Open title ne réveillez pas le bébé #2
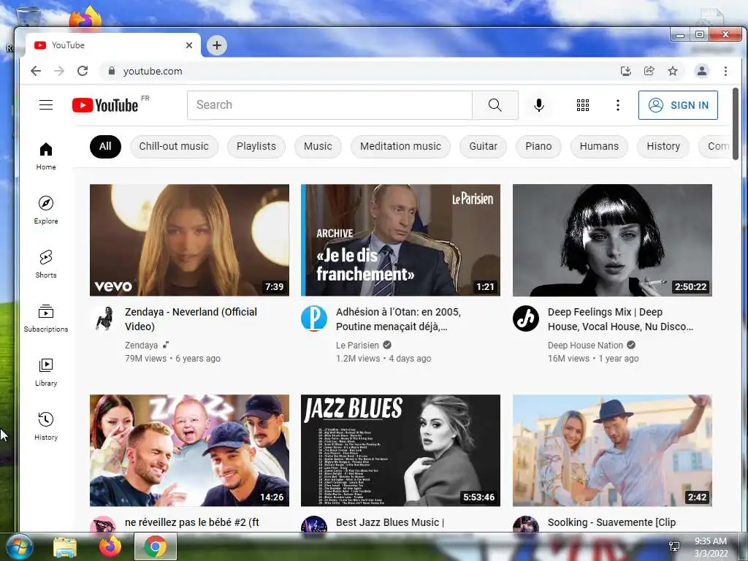This screenshot has width=748, height=561. [x=192, y=522]
